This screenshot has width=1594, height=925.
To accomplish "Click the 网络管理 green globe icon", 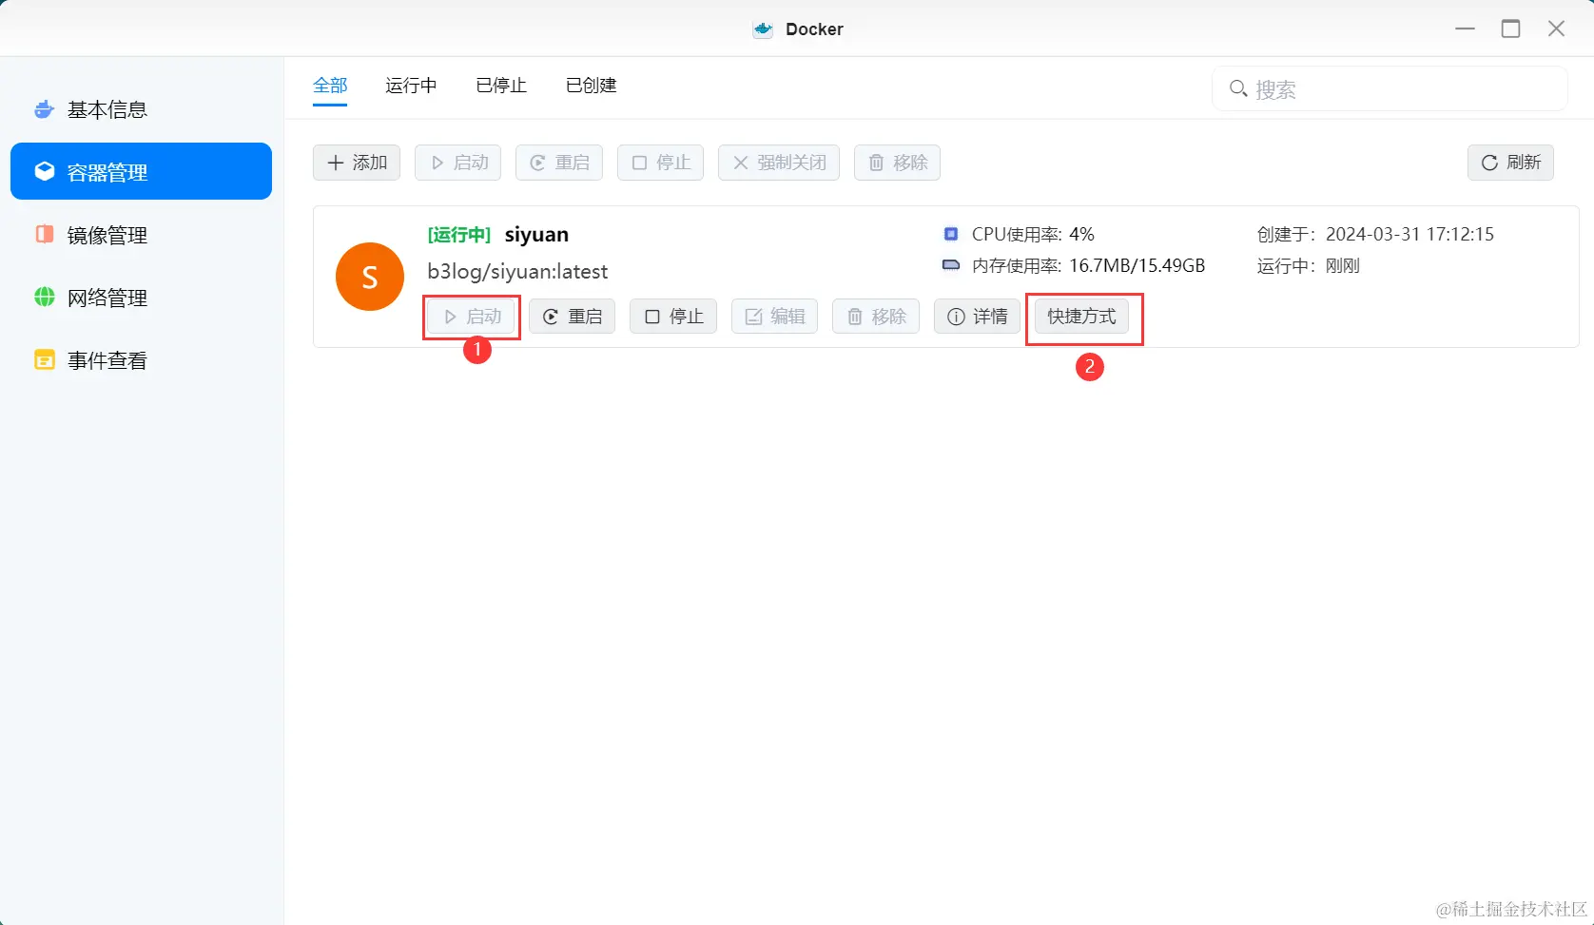I will (45, 298).
